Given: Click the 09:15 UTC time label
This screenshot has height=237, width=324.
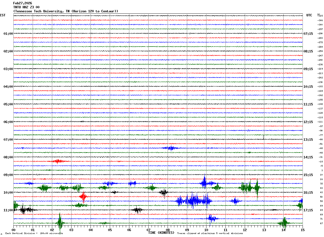Looking at the screenshot, I should 308,69.
